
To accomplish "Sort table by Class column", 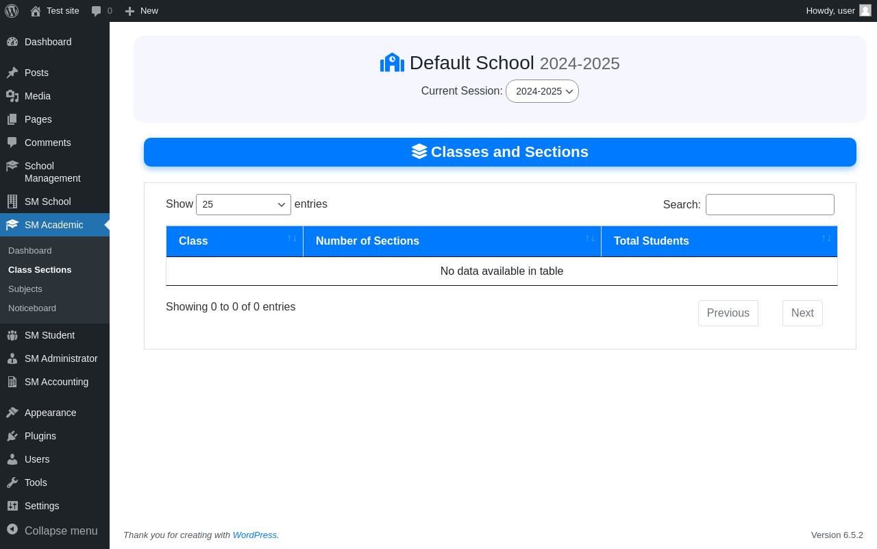I will 234,241.
